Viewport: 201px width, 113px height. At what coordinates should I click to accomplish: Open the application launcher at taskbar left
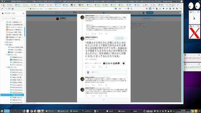tap(2, 111)
